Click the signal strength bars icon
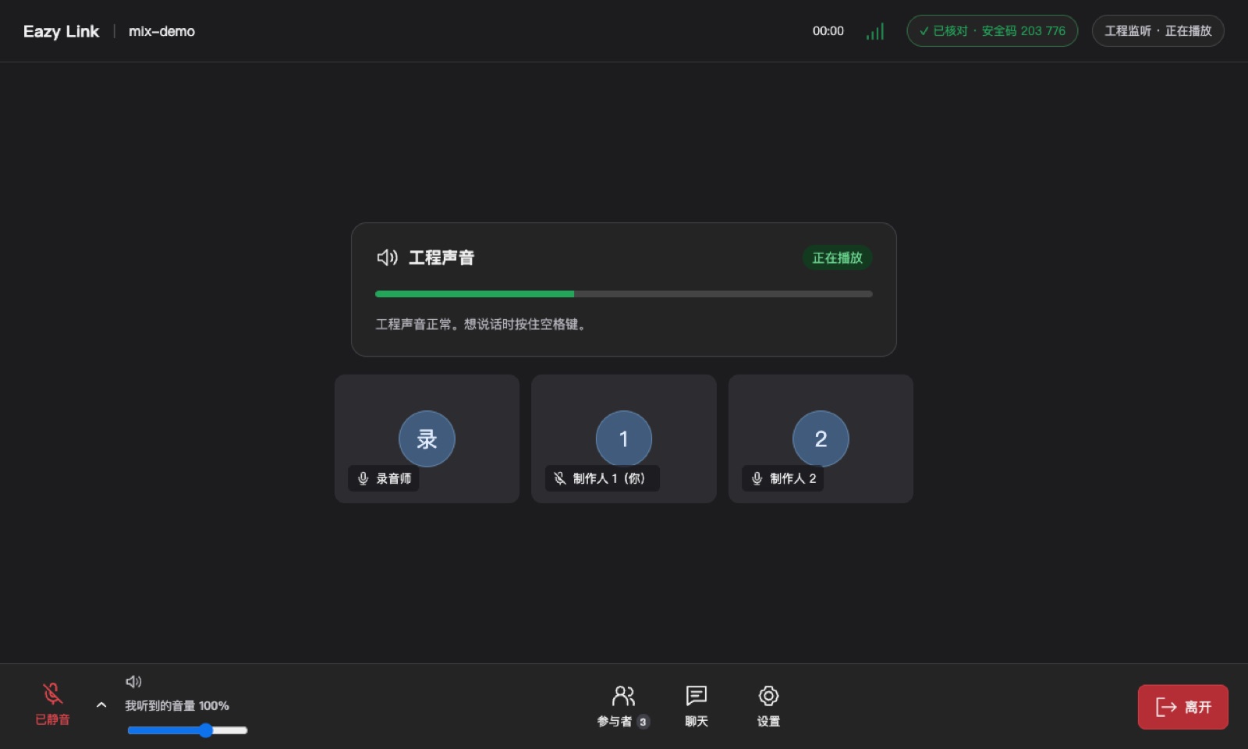The width and height of the screenshot is (1248, 749). tap(875, 31)
